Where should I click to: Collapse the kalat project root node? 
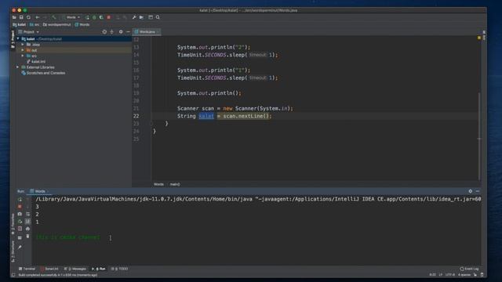[x=18, y=39]
